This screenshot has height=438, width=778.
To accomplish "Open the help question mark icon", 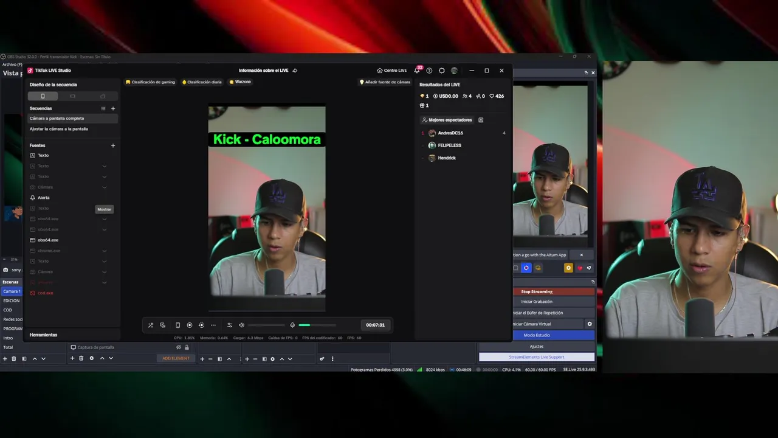I will coord(429,71).
